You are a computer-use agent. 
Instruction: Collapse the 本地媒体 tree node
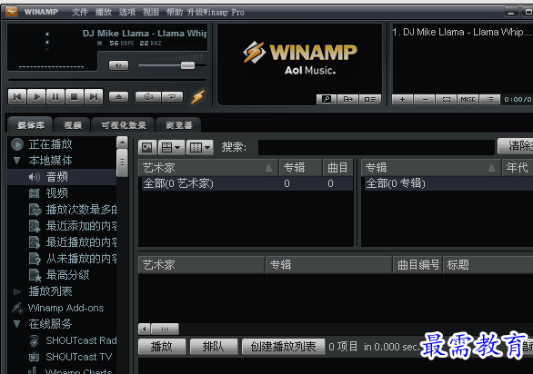click(16, 161)
